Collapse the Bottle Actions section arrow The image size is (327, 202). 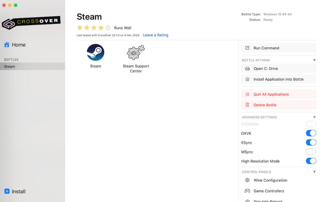[314, 60]
